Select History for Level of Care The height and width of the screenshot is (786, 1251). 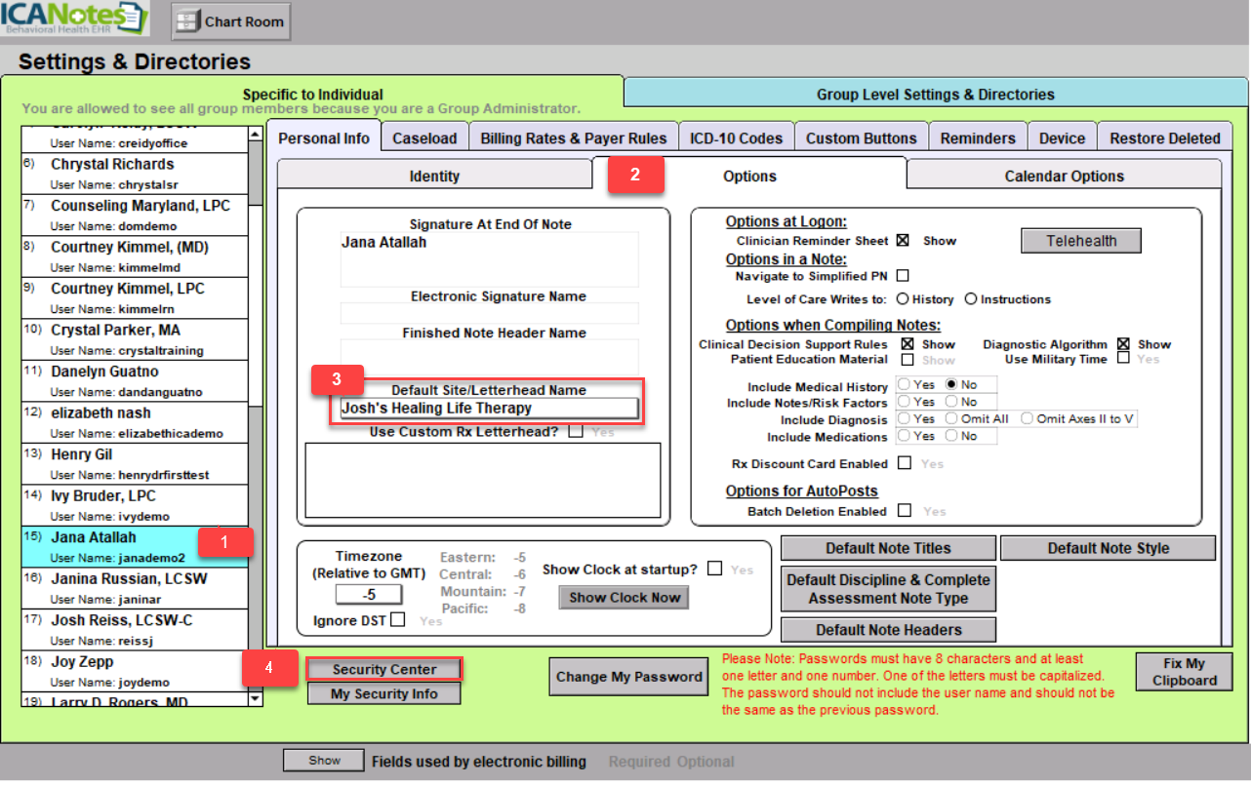coord(903,299)
